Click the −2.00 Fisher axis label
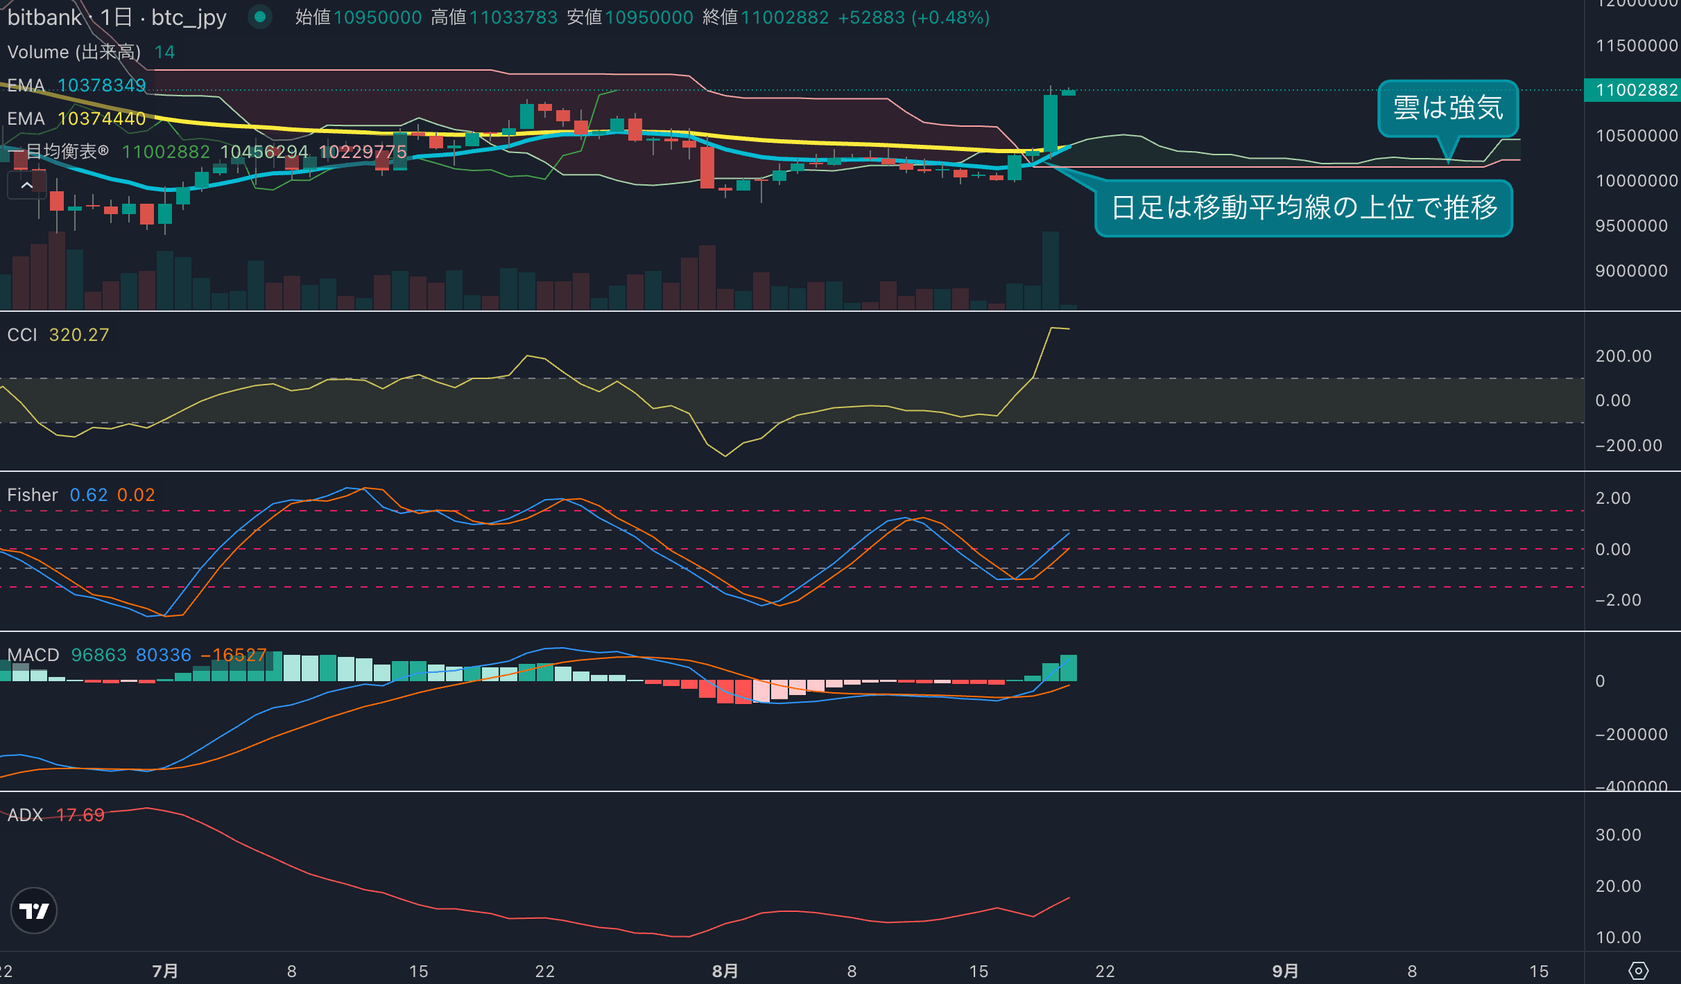1681x984 pixels. pyautogui.click(x=1619, y=600)
